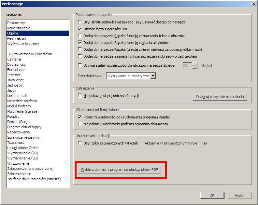Screen dimensions: 258x205
Task: Enable Używaj stałej rozdzielczości dla obrazów checkbox
Action: pyautogui.click(x=80, y=65)
